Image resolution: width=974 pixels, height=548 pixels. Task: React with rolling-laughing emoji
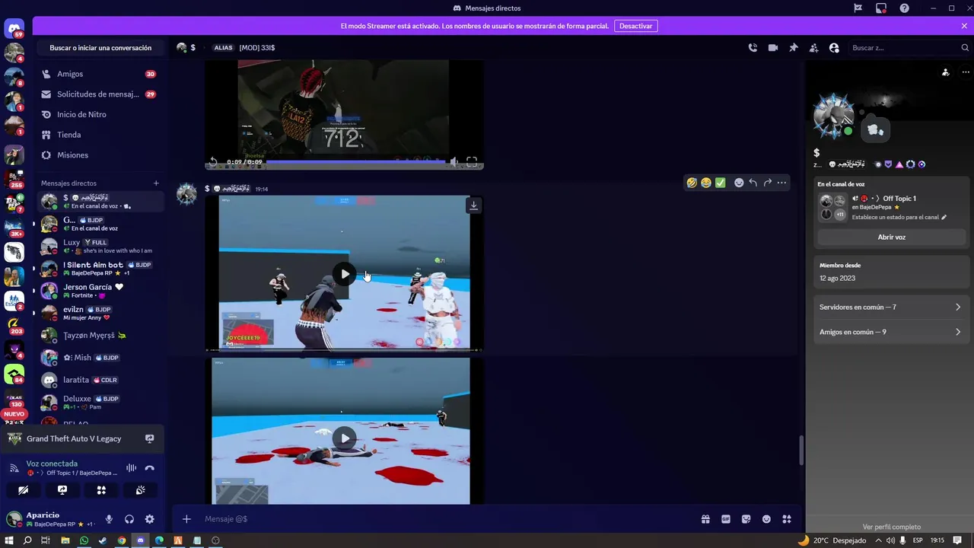(692, 183)
